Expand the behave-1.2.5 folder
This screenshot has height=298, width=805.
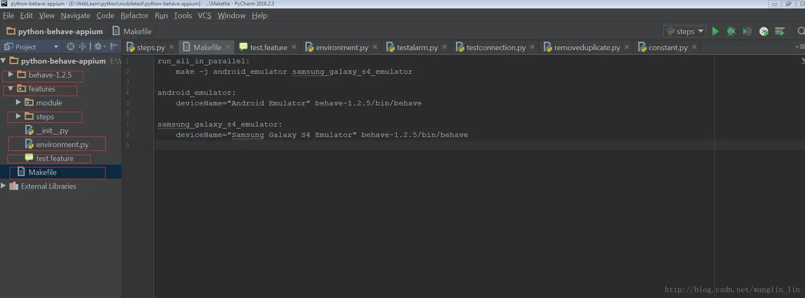11,75
